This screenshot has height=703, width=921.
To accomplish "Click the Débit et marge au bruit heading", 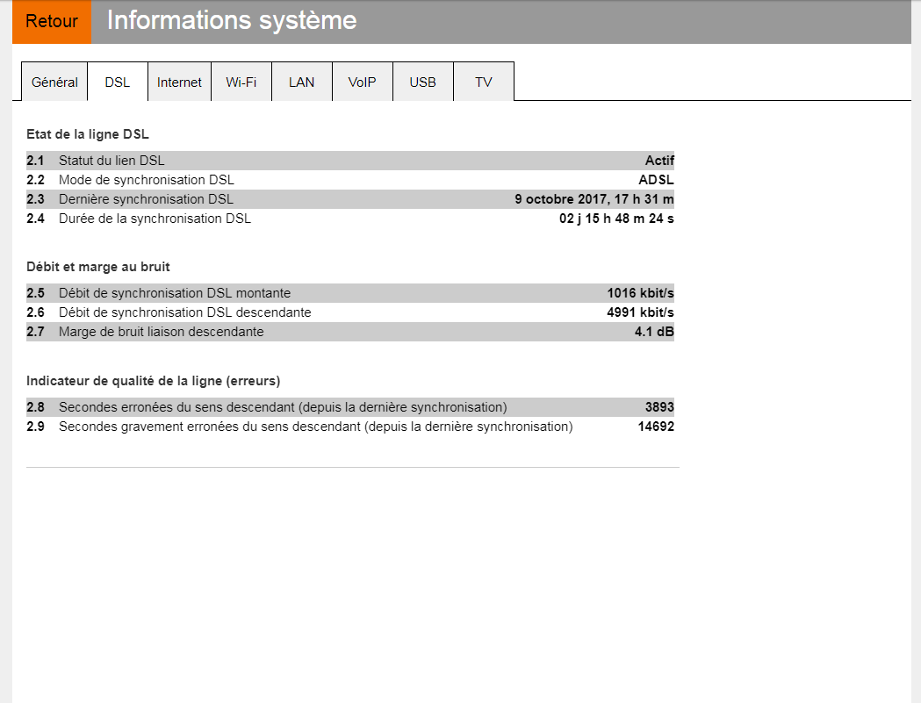I will point(98,266).
